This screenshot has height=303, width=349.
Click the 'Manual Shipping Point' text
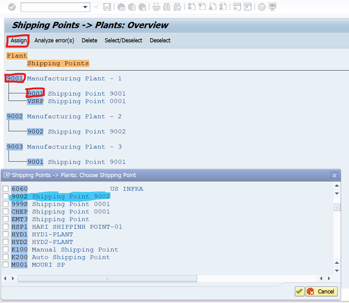(x=75, y=249)
